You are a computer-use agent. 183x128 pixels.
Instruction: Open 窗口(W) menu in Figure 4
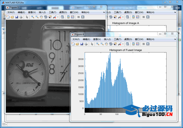click(x=139, y=39)
